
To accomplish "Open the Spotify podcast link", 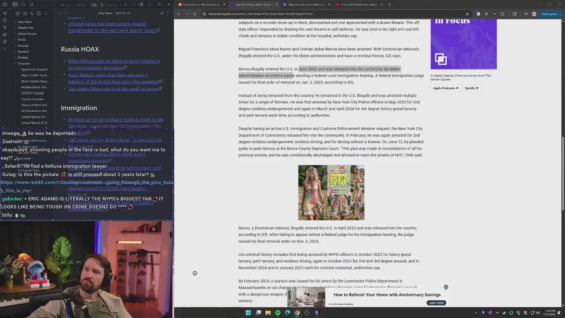I will click(471, 88).
